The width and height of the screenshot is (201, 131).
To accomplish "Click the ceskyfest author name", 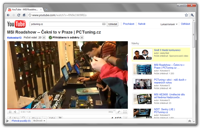I will [165, 53].
